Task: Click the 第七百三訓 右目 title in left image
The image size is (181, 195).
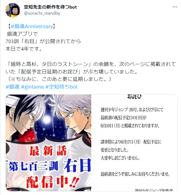Action: (x=50, y=167)
